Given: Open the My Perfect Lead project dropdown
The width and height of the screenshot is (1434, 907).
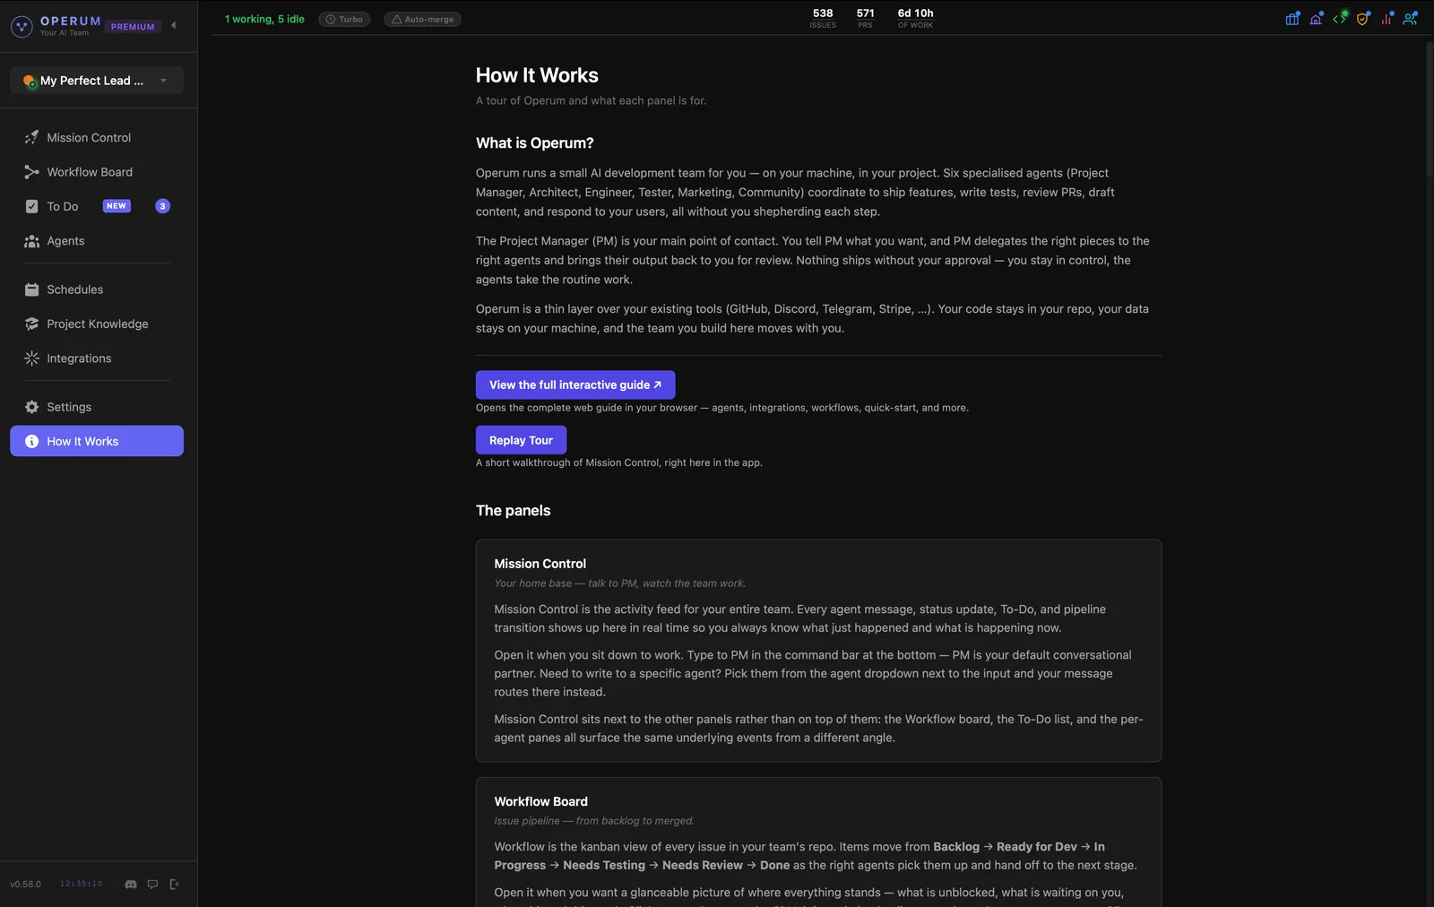Looking at the screenshot, I should [97, 81].
